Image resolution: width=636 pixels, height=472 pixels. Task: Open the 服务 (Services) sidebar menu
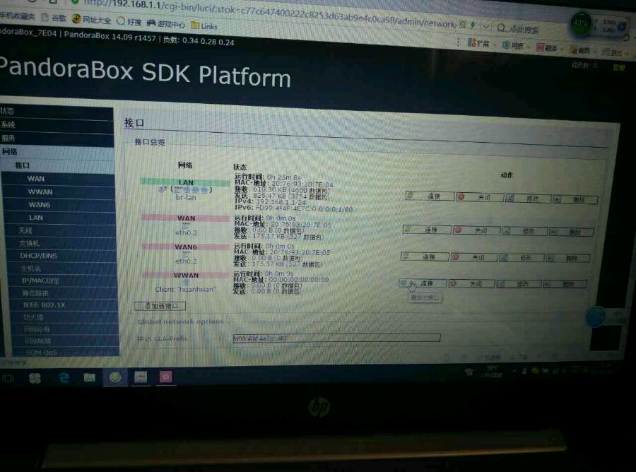pyautogui.click(x=57, y=138)
